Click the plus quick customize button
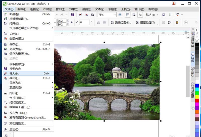The height and width of the screenshot is (137, 201). pyautogui.click(x=186, y=23)
